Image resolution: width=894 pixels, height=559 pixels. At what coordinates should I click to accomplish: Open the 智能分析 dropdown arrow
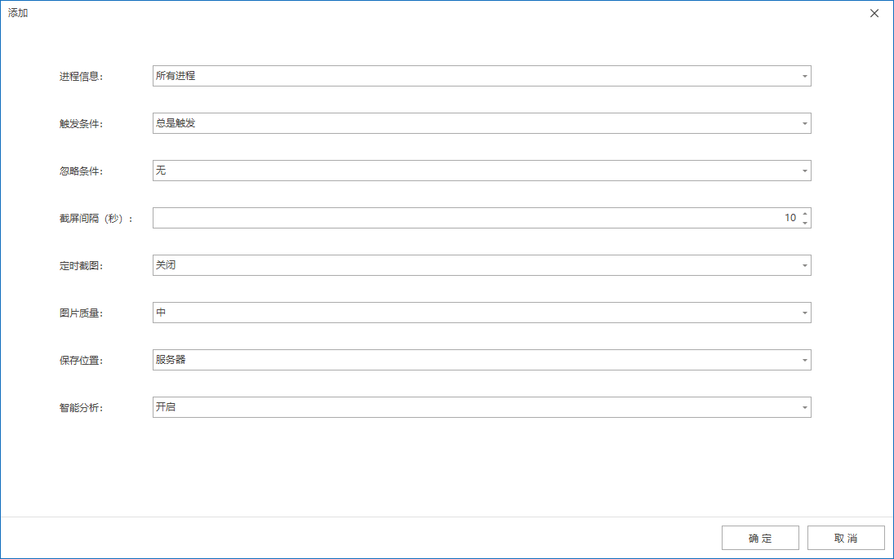(x=804, y=408)
